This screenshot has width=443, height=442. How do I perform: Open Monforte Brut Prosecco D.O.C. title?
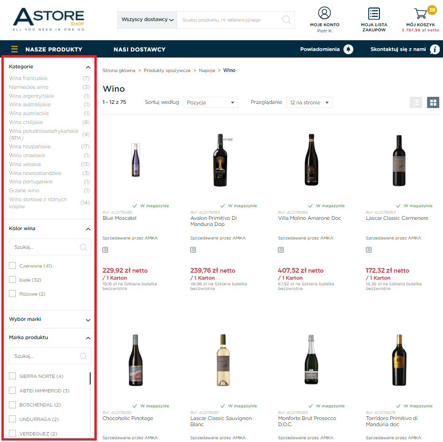[307, 421]
